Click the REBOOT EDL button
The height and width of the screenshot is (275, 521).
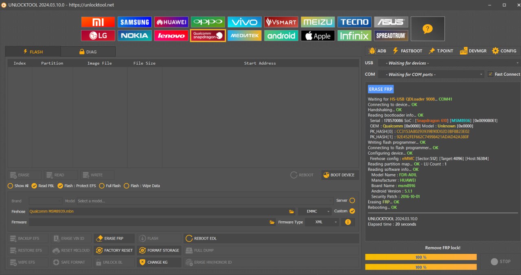tap(271, 238)
